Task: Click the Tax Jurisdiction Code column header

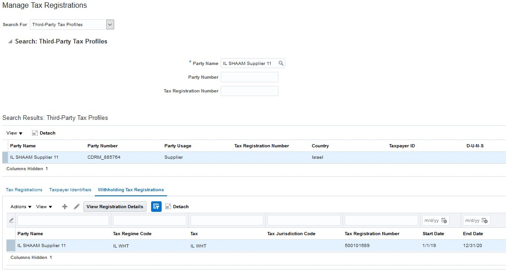Action: point(291,233)
